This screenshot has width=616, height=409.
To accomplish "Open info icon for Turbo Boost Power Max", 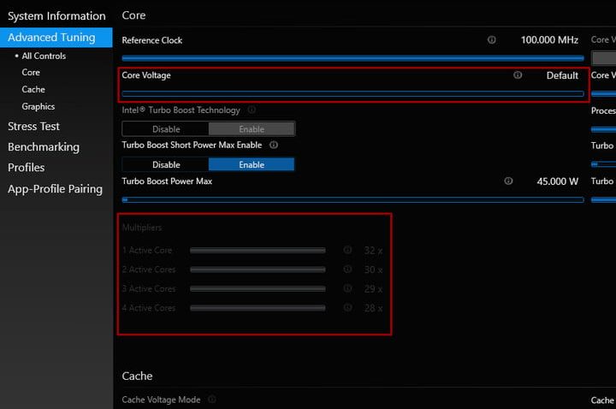I will coord(508,181).
